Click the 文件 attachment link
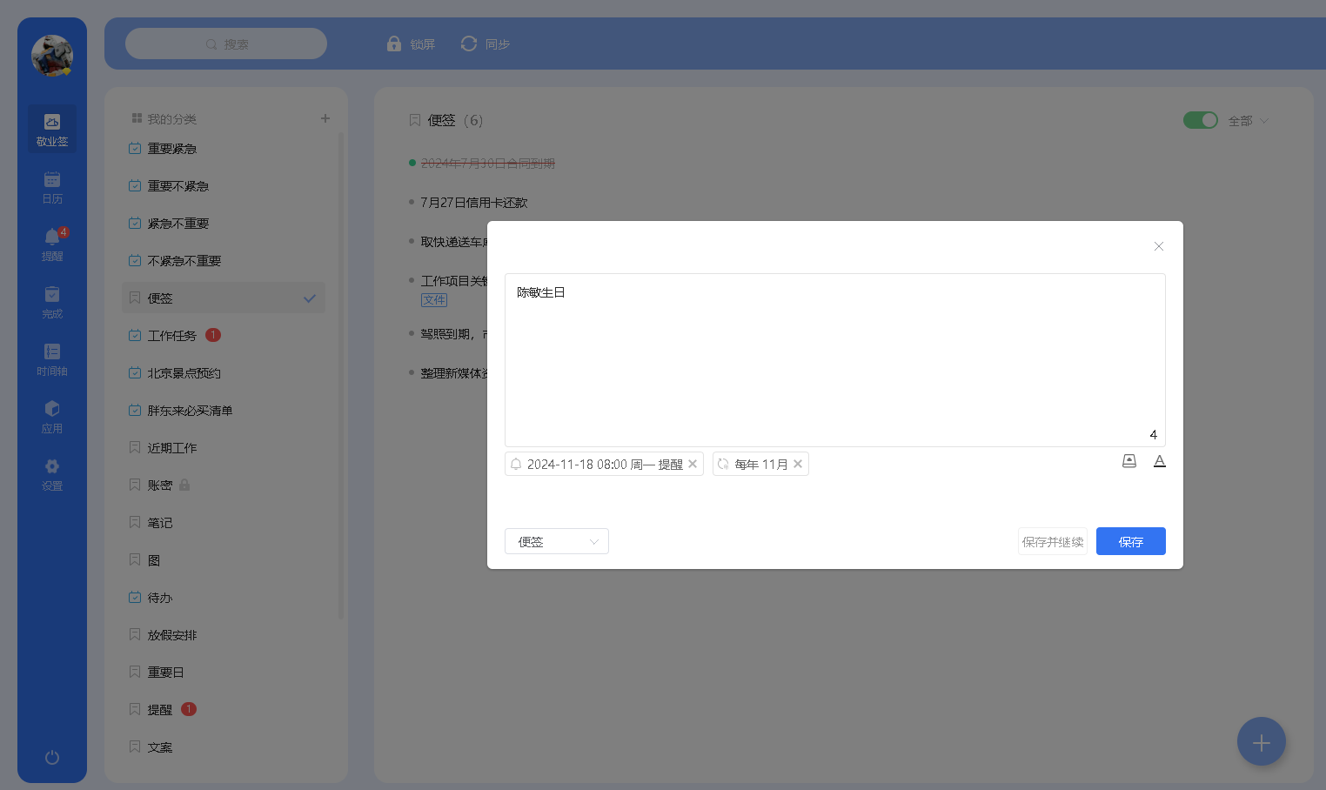1326x790 pixels. pyautogui.click(x=434, y=300)
